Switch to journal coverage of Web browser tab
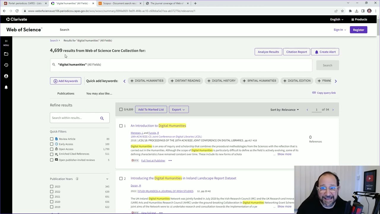380x214 pixels. click(167, 3)
